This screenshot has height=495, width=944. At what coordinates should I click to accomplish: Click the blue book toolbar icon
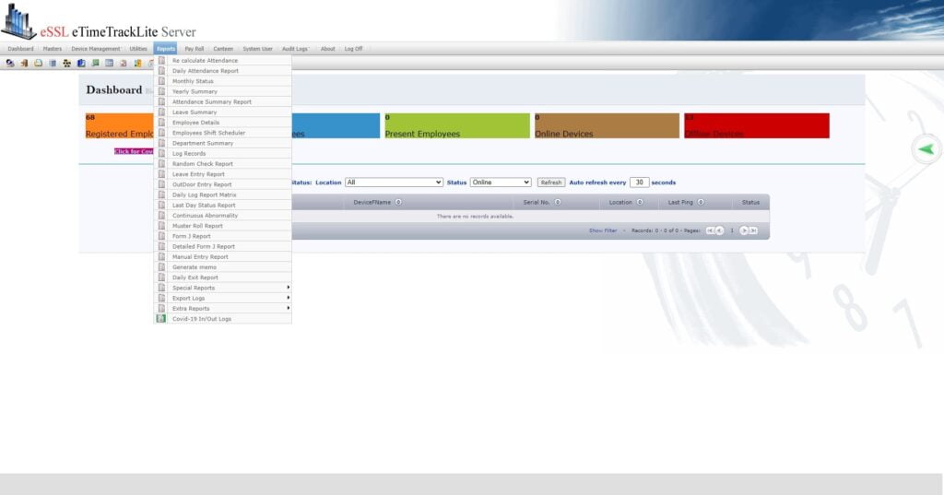(81, 63)
